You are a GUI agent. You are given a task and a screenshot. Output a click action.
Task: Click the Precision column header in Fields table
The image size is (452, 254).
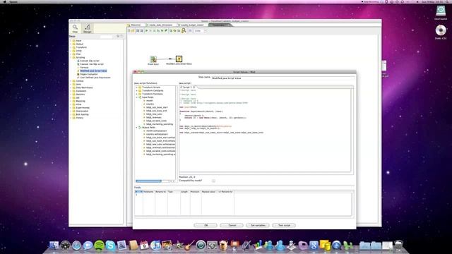pos(195,192)
